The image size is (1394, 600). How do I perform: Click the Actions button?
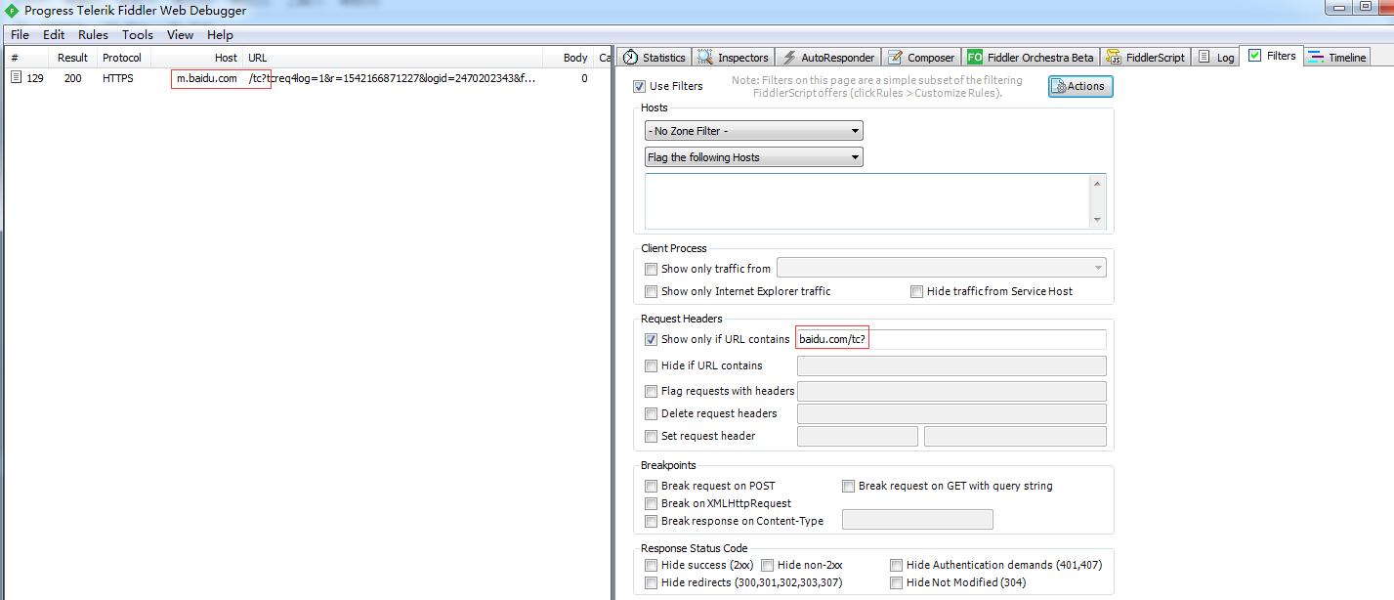[1080, 86]
